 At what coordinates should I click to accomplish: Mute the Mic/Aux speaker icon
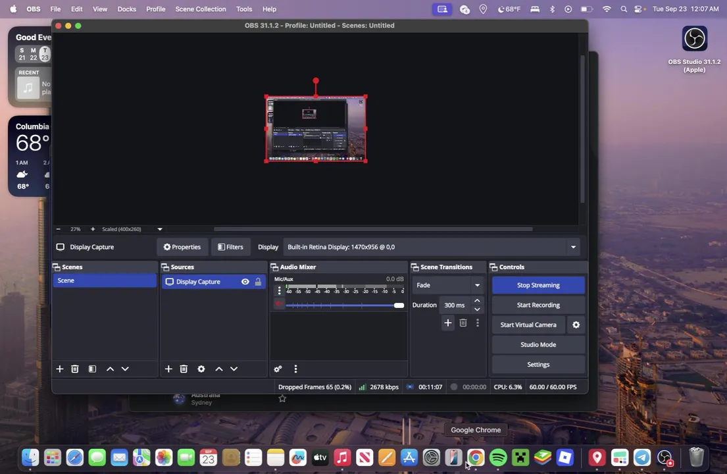pyautogui.click(x=279, y=304)
